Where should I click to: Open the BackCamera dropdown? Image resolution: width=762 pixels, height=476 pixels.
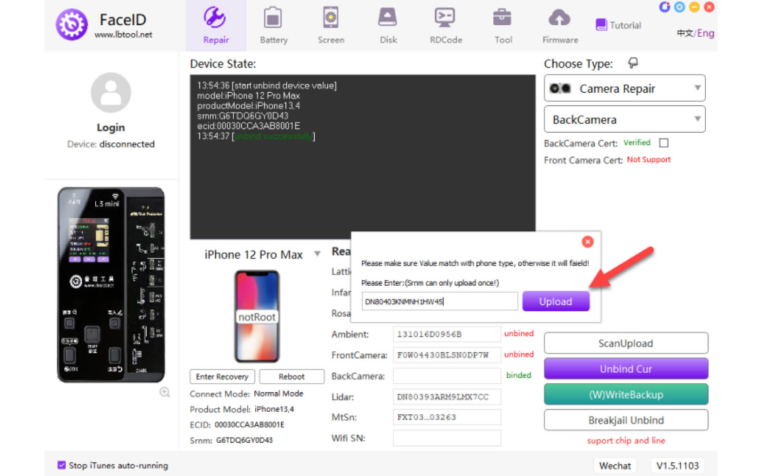(x=624, y=119)
